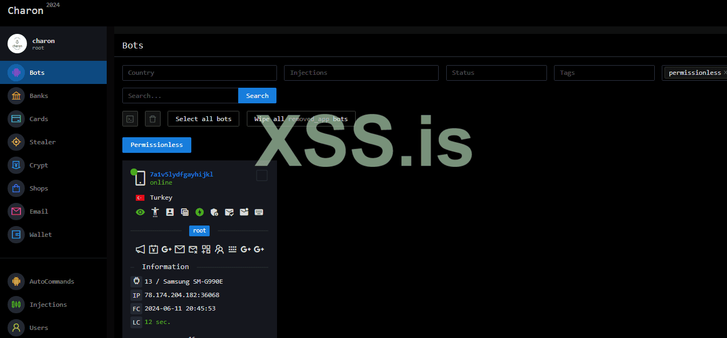727x338 pixels.
Task: Click the megaphone icon
Action: point(140,249)
